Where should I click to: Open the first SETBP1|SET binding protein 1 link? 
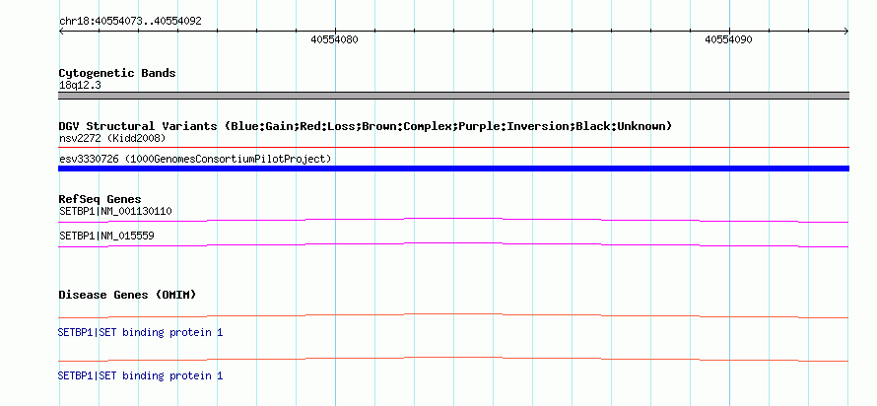coord(140,333)
